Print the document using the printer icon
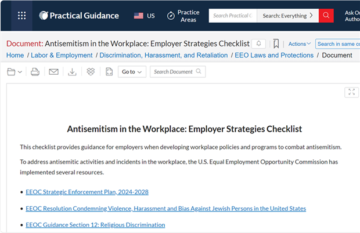This screenshot has height=233, width=360. pyautogui.click(x=35, y=72)
